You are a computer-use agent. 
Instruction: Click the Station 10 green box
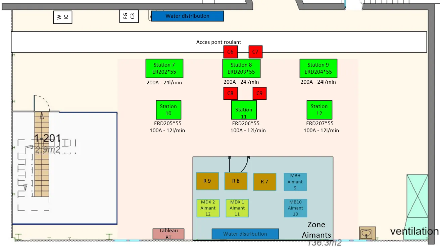click(168, 110)
